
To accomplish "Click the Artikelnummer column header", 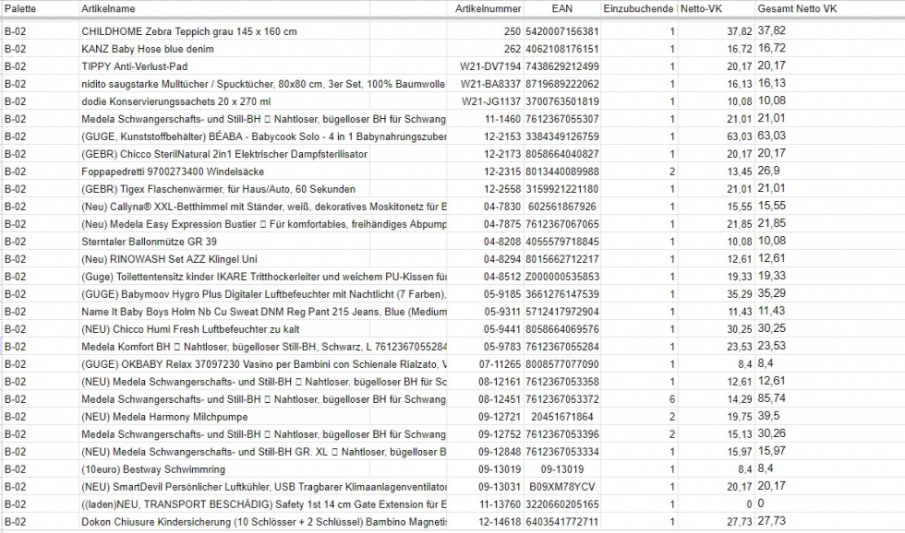I will coord(488,8).
